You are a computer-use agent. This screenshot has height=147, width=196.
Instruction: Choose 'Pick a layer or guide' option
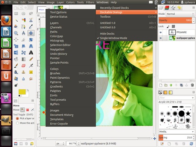point(17,118)
